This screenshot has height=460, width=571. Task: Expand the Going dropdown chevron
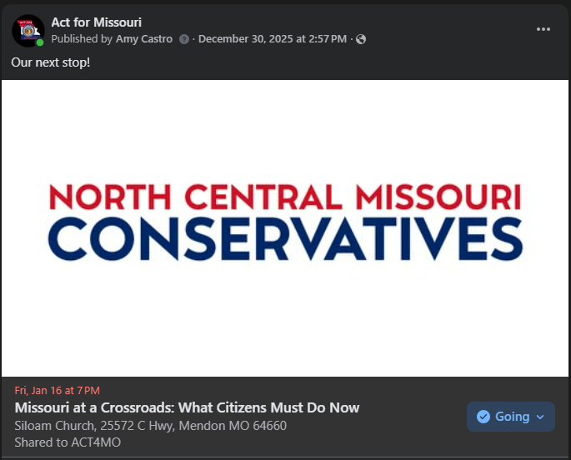(540, 417)
